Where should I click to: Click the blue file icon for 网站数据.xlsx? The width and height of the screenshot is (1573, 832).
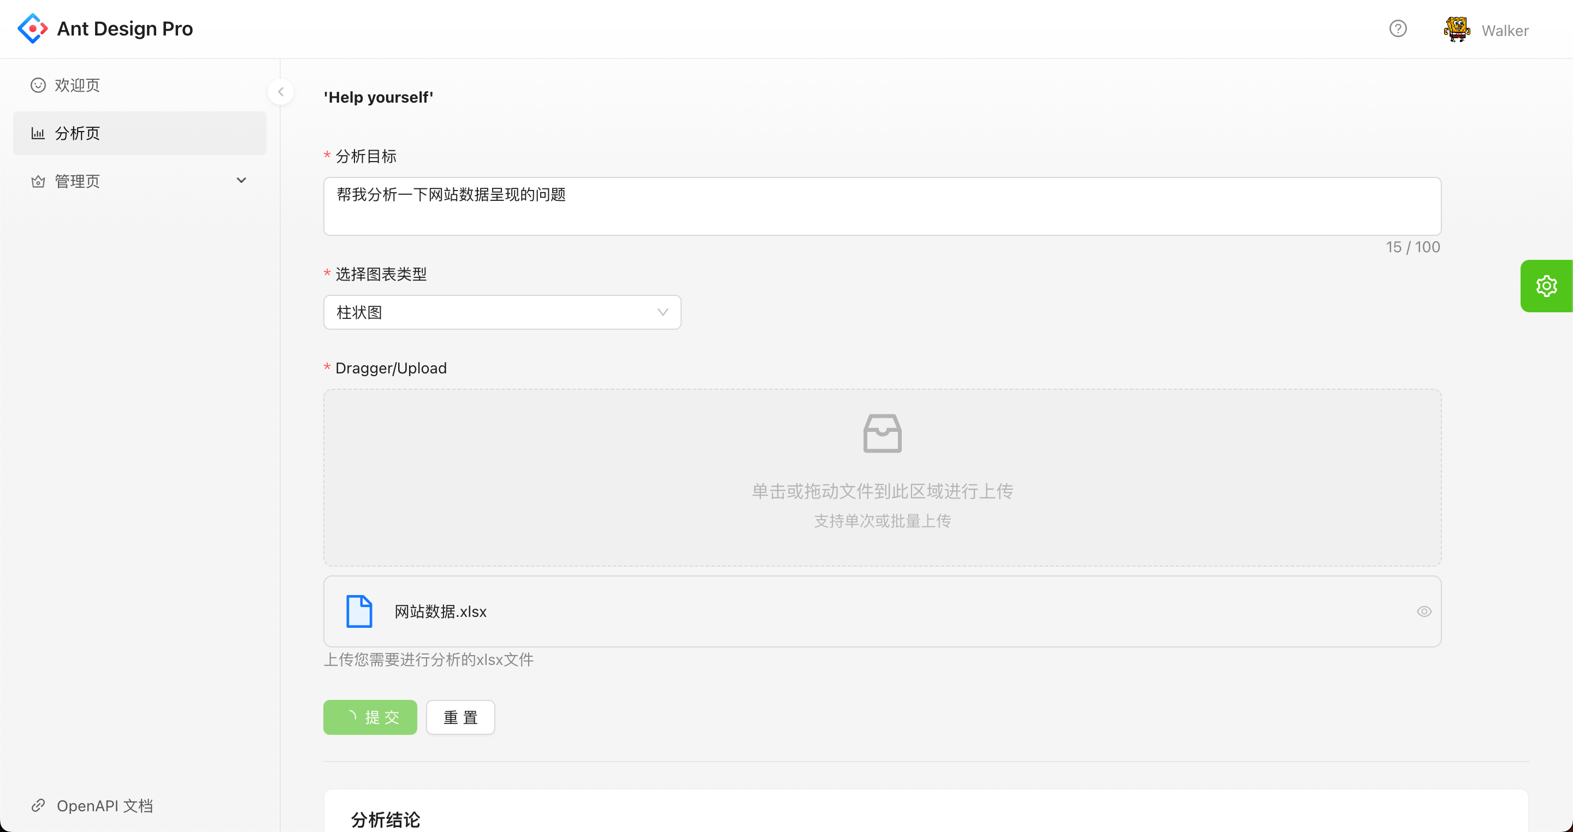(359, 611)
